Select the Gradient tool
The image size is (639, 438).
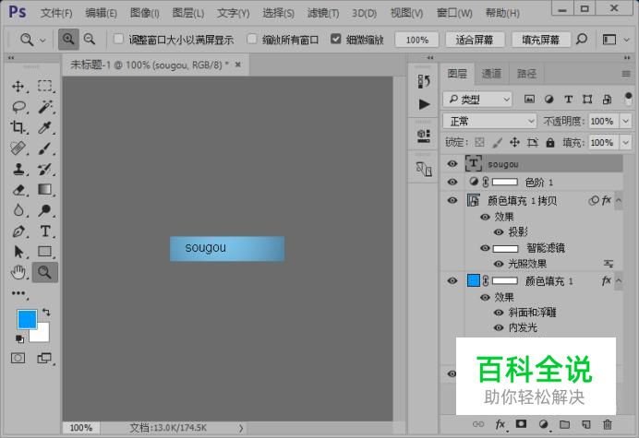coord(45,190)
